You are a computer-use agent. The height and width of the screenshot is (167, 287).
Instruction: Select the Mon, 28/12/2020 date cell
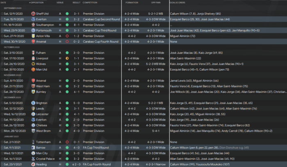pyautogui.click(x=15, y=131)
